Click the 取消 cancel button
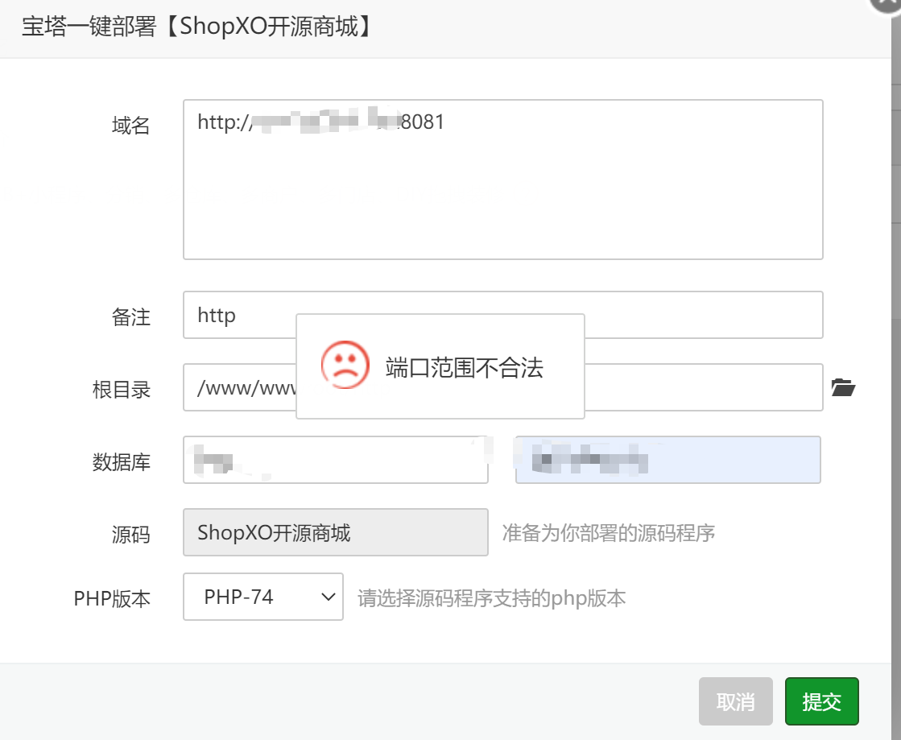Viewport: 901px width, 740px height. (x=735, y=701)
